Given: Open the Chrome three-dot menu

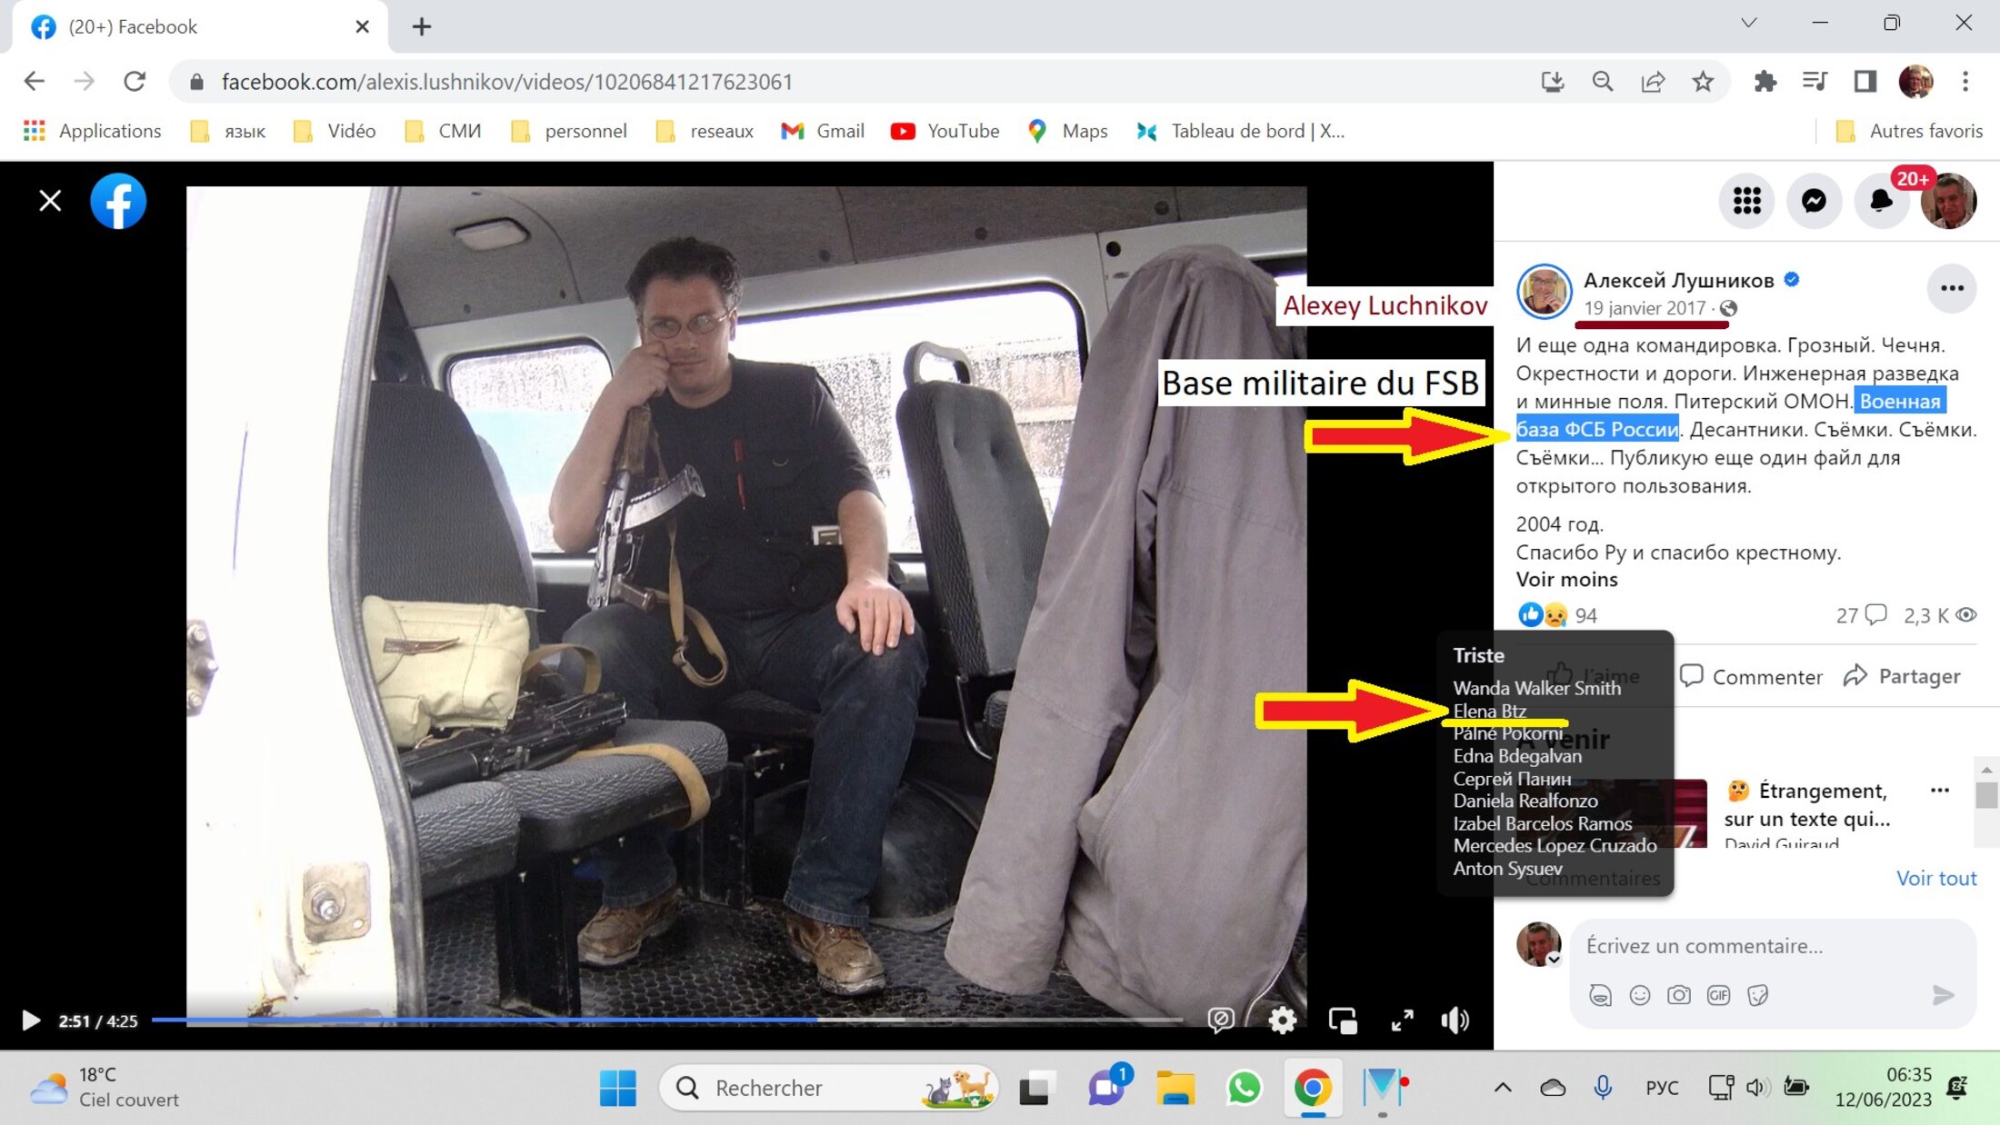Looking at the screenshot, I should (1965, 82).
